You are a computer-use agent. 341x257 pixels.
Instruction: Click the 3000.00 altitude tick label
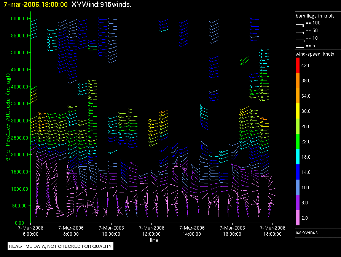18,120
